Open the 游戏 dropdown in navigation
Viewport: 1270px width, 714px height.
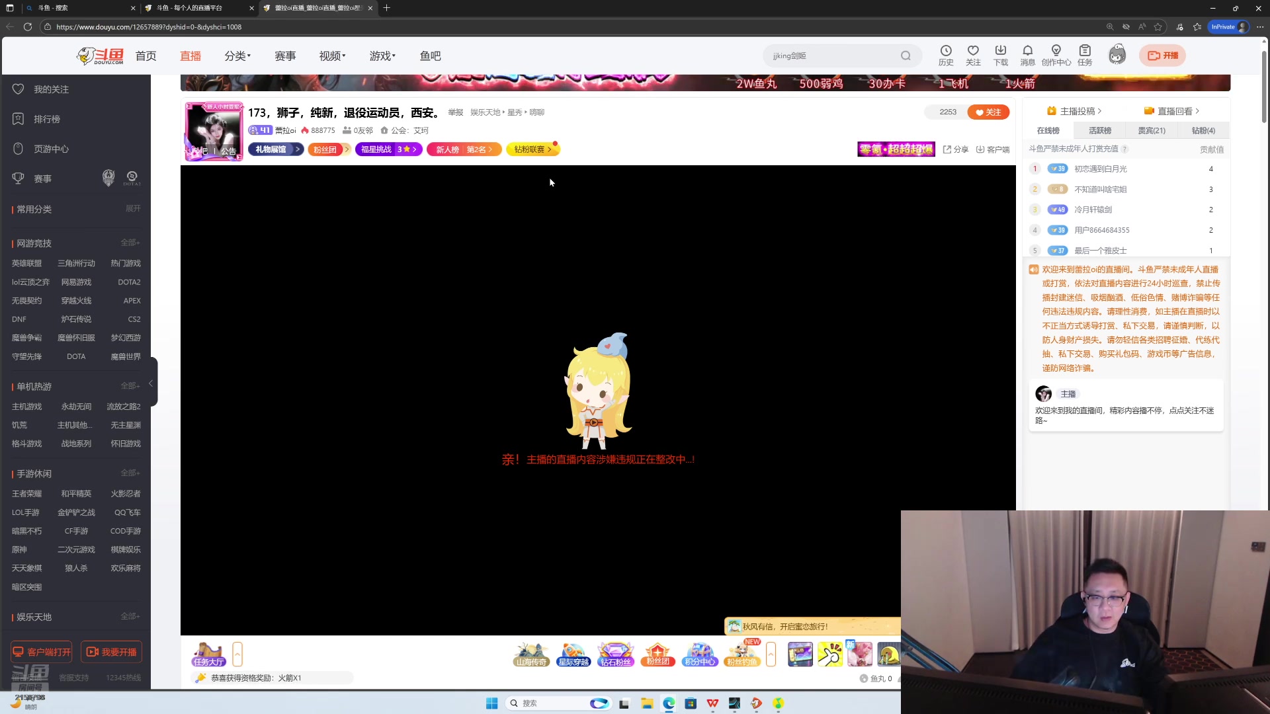382,56
